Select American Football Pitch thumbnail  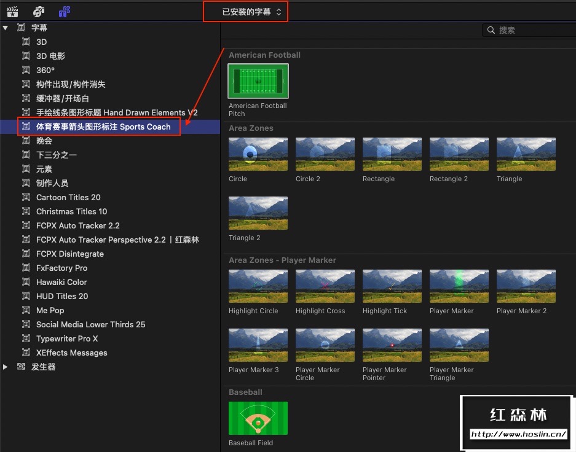click(x=258, y=81)
